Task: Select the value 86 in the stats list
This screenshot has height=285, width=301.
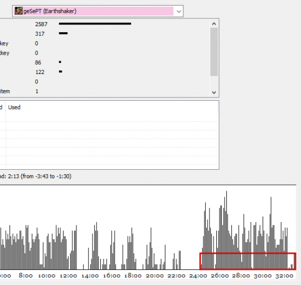Action: 38,62
